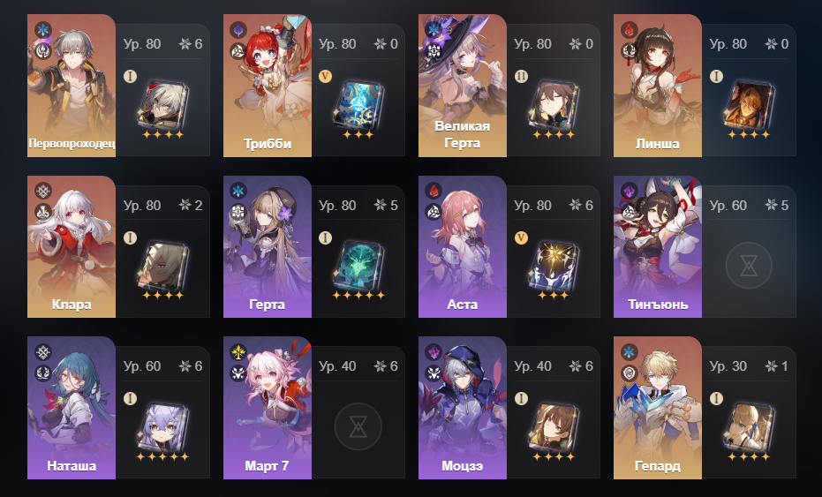Select Герта's green five-star light cone
Viewport: 822px width, 497px height.
coord(358,266)
